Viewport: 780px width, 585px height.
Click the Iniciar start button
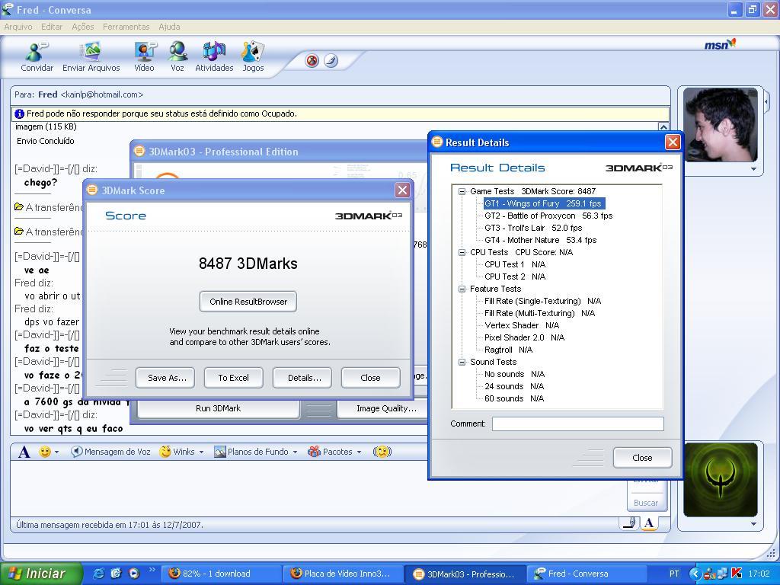tap(41, 574)
